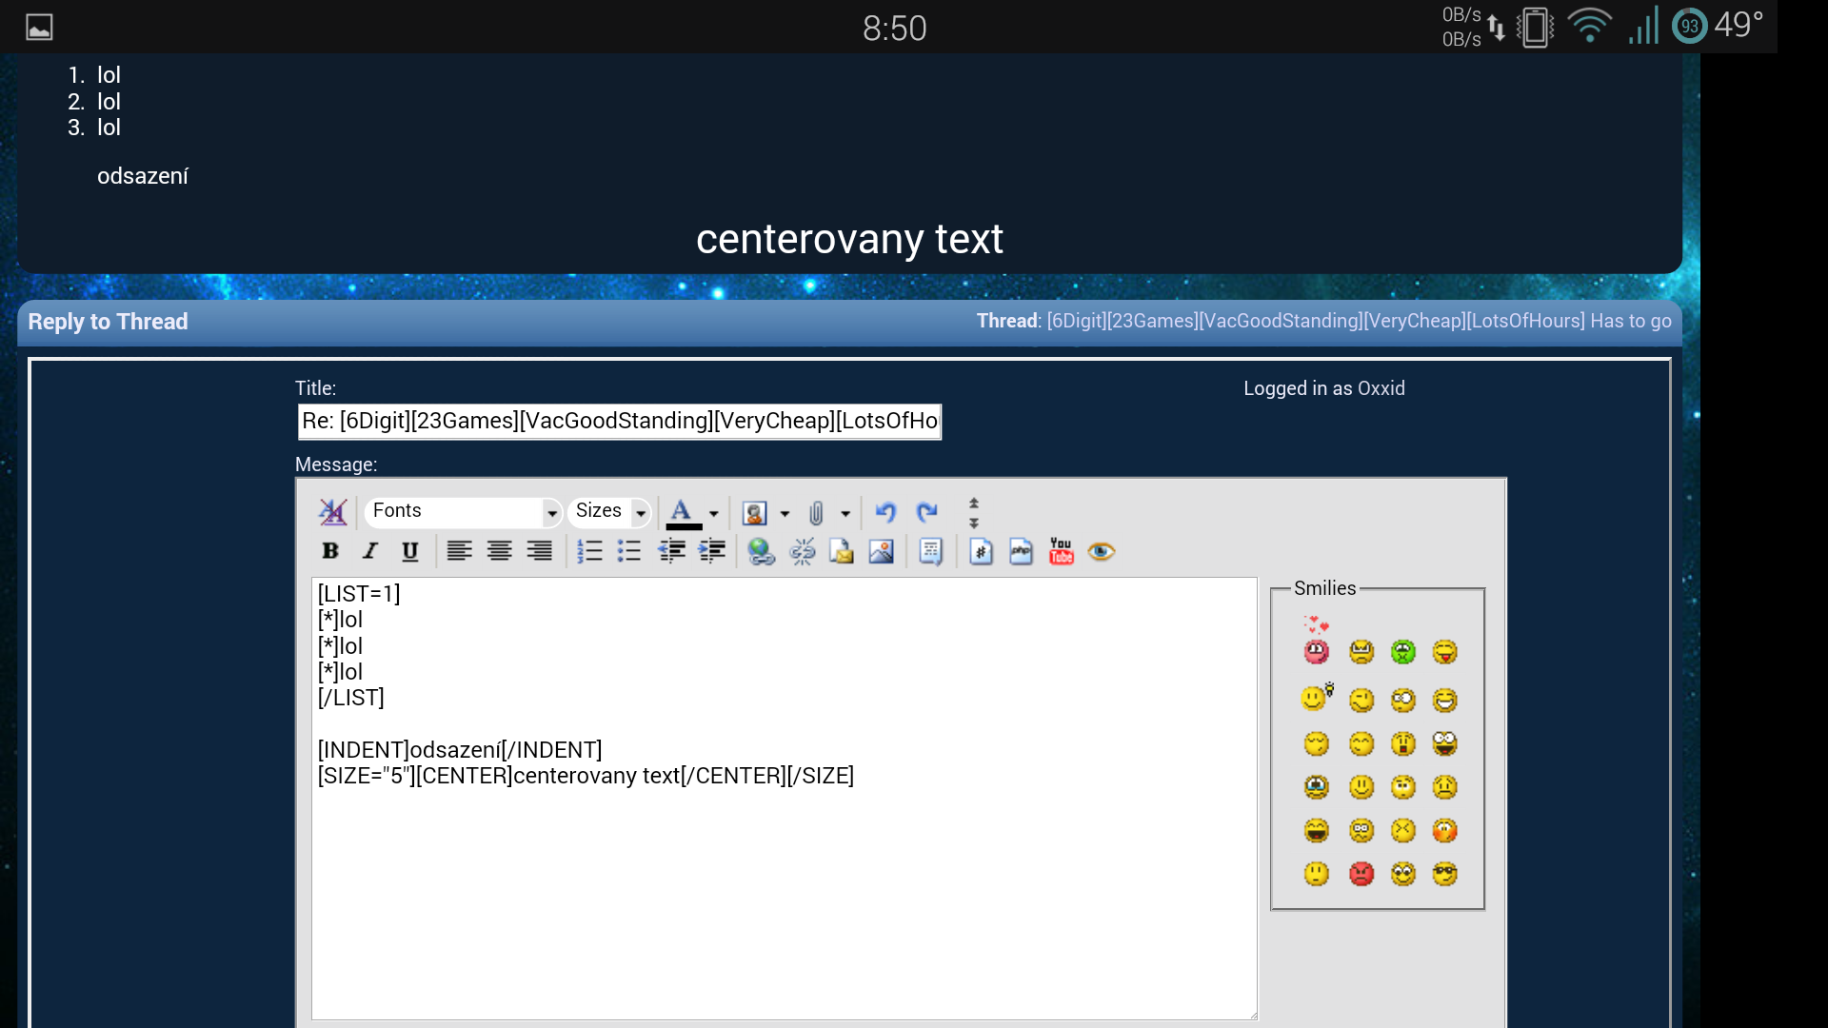Open the text color dropdown arrow
This screenshot has width=1828, height=1028.
(714, 514)
